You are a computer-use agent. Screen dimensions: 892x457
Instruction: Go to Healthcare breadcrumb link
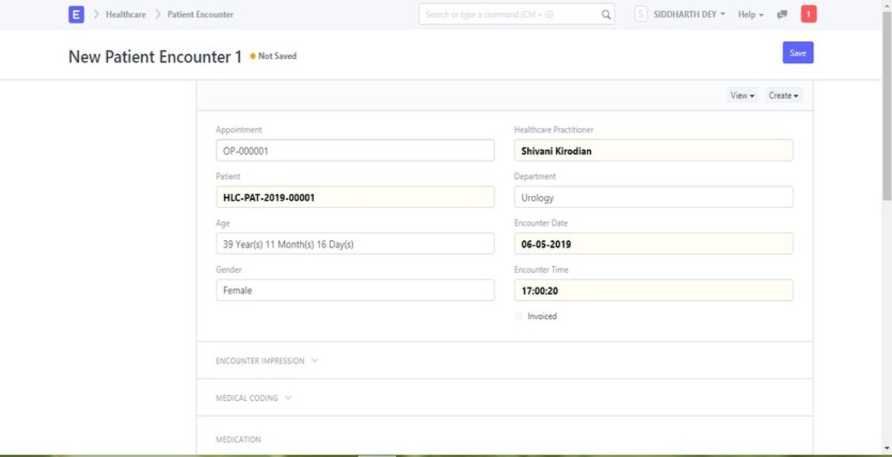coord(125,14)
